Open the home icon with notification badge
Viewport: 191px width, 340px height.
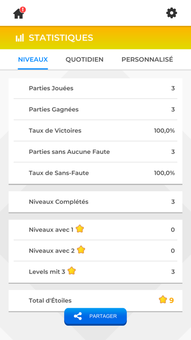[x=19, y=13]
